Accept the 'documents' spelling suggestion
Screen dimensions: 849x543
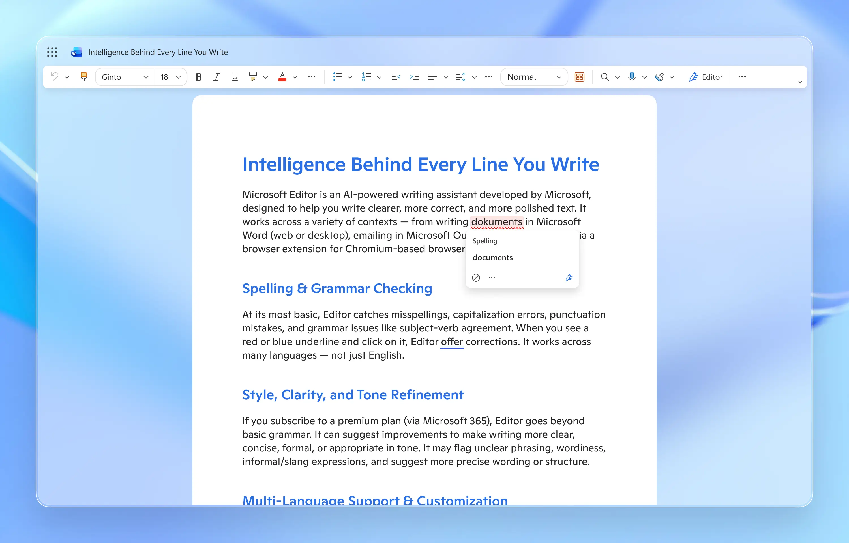[x=492, y=257]
